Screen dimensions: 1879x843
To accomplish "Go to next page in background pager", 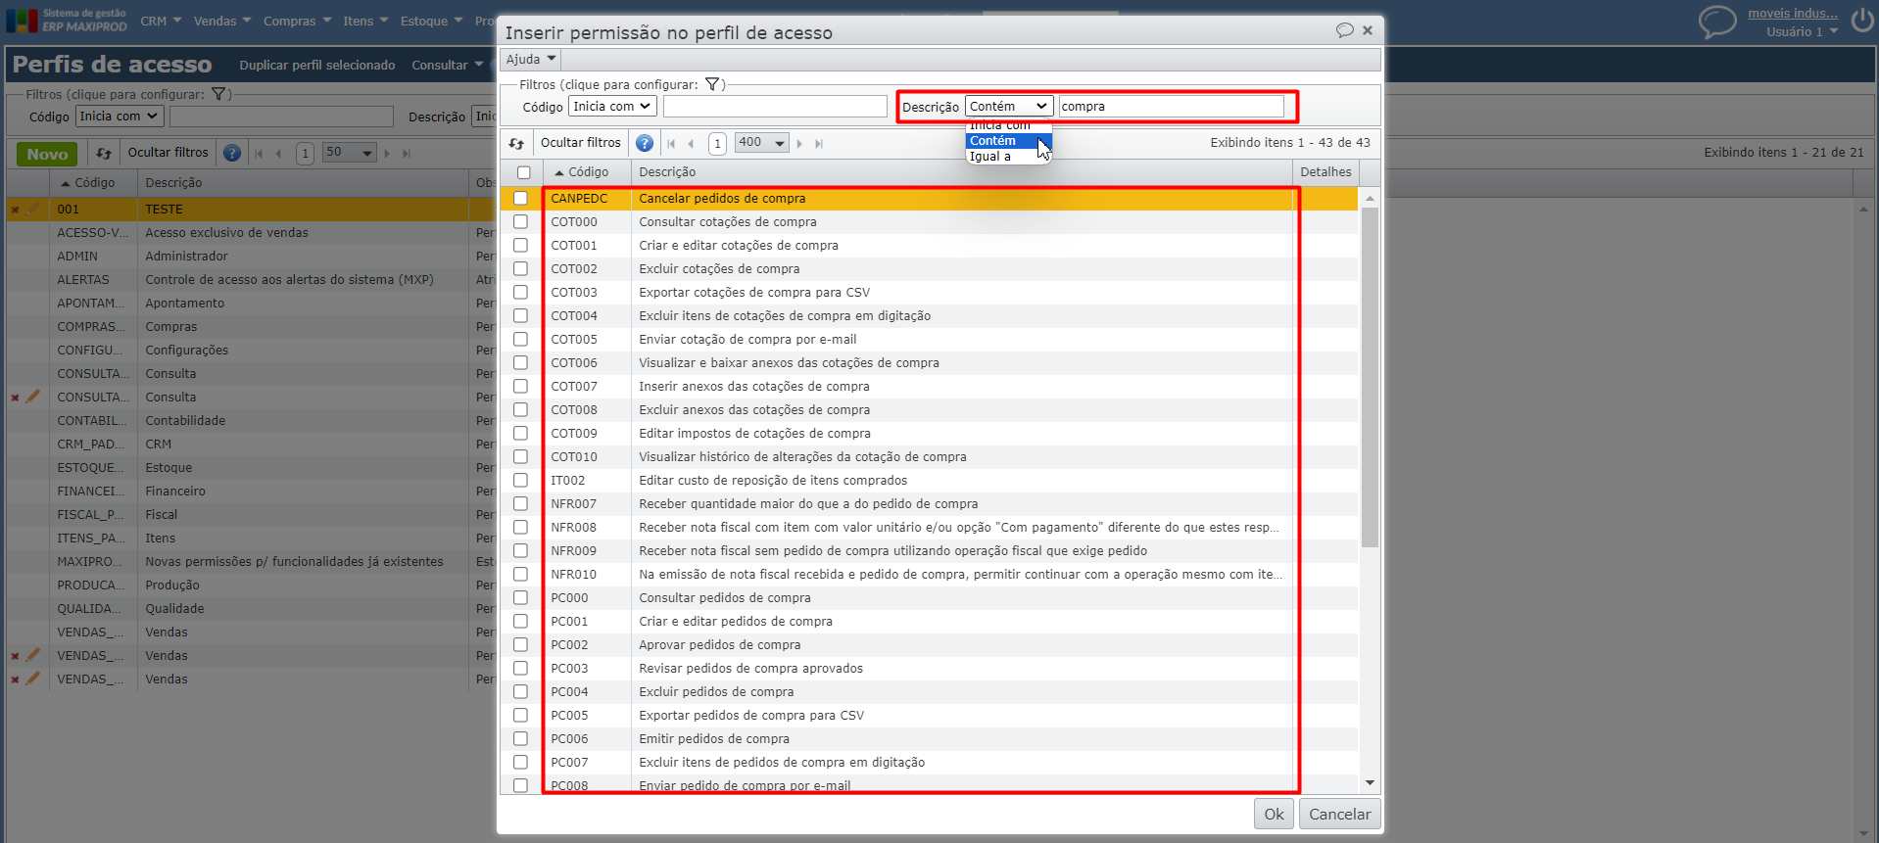I will coord(387,153).
